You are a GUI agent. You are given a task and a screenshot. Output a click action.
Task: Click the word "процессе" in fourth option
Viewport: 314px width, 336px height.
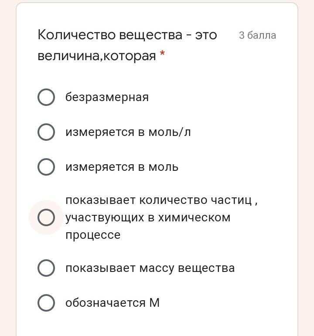(92, 235)
